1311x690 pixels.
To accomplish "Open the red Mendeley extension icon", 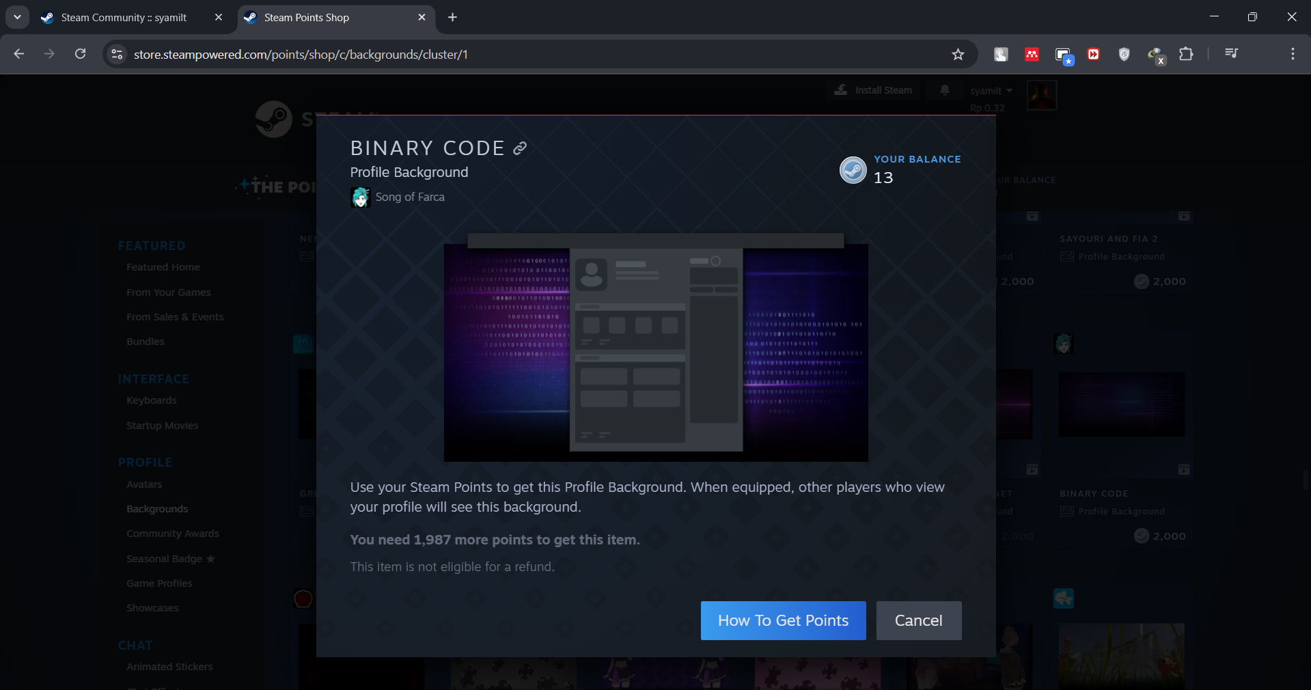I will tap(1032, 55).
